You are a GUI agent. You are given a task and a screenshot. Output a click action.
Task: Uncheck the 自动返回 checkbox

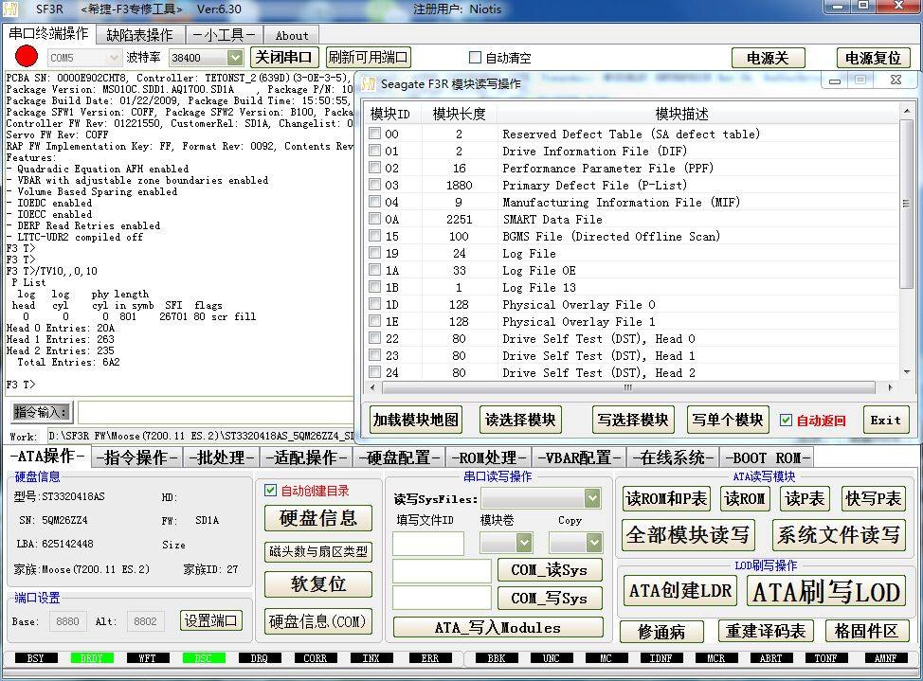point(786,421)
